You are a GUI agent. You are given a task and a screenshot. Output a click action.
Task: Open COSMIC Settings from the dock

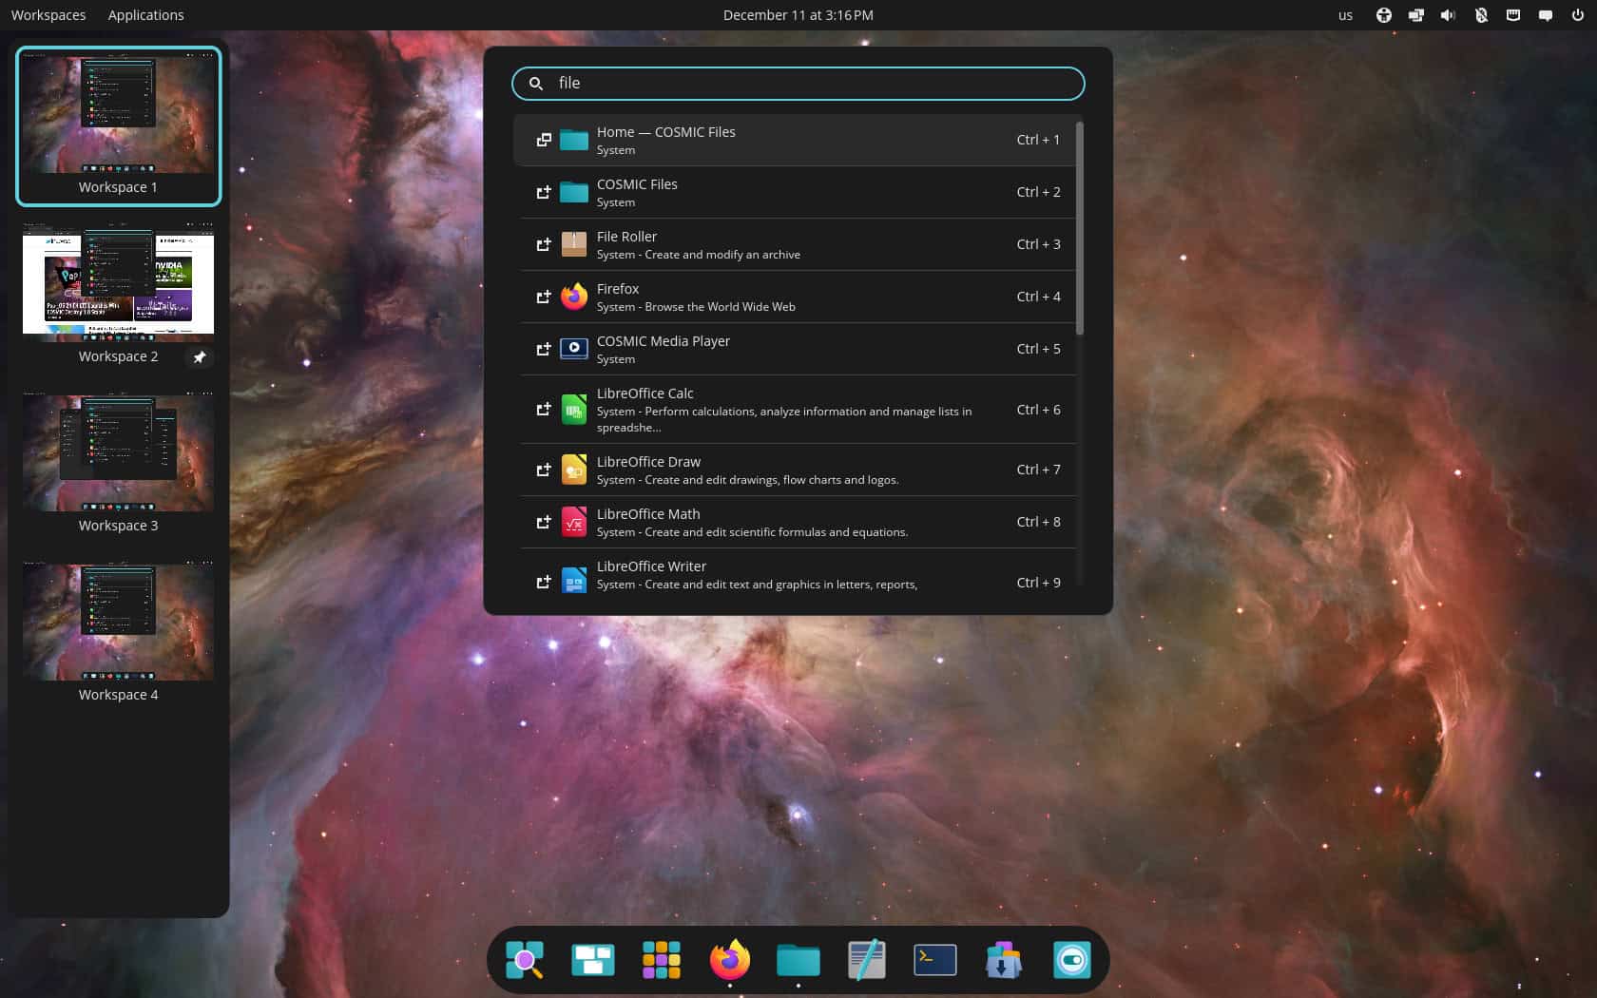pyautogui.click(x=1073, y=960)
